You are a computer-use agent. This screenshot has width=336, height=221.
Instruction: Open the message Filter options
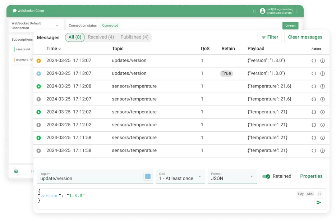point(270,37)
